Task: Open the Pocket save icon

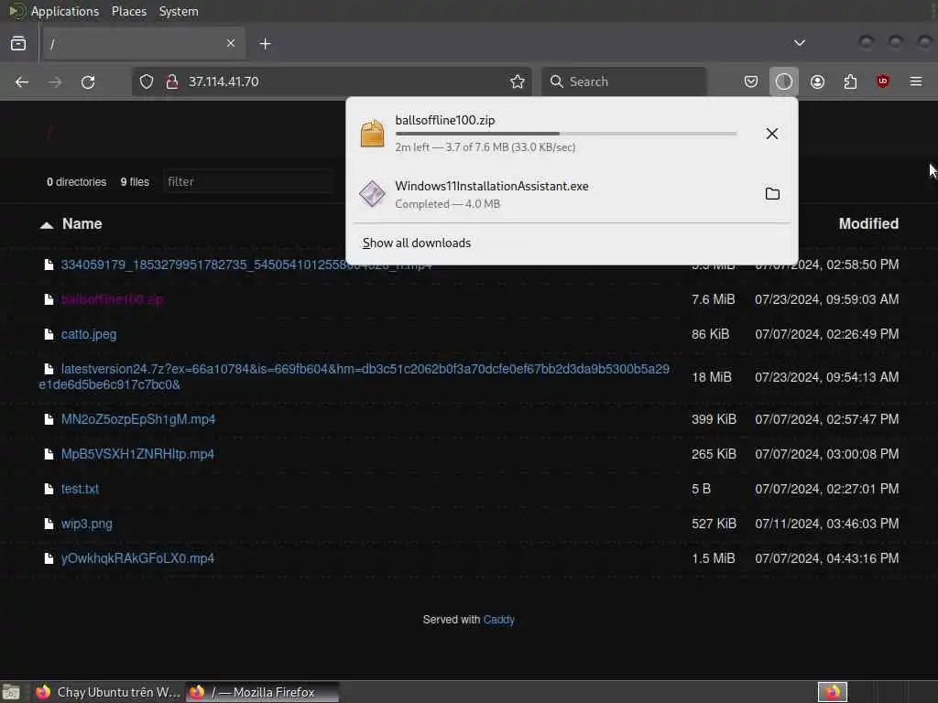Action: pyautogui.click(x=751, y=81)
